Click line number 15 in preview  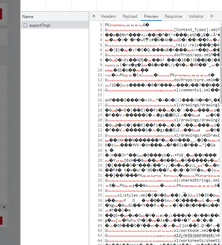(x=100, y=95)
